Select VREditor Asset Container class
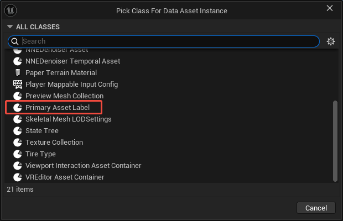Screen dimensions: 343x221 [65, 177]
